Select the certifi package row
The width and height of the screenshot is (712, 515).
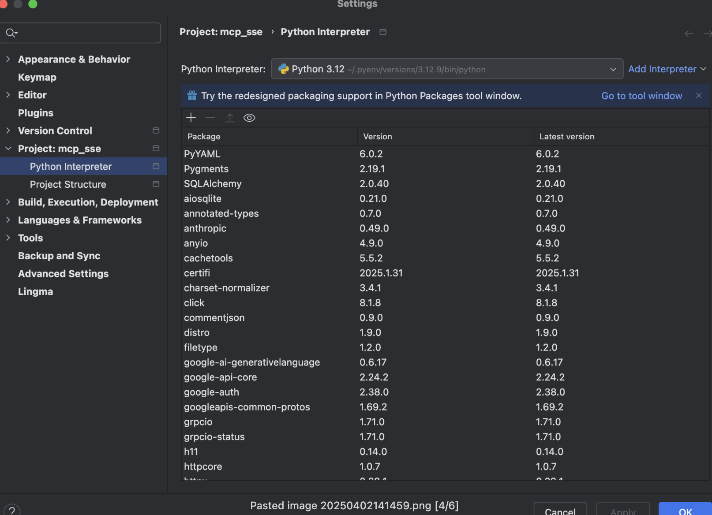445,273
